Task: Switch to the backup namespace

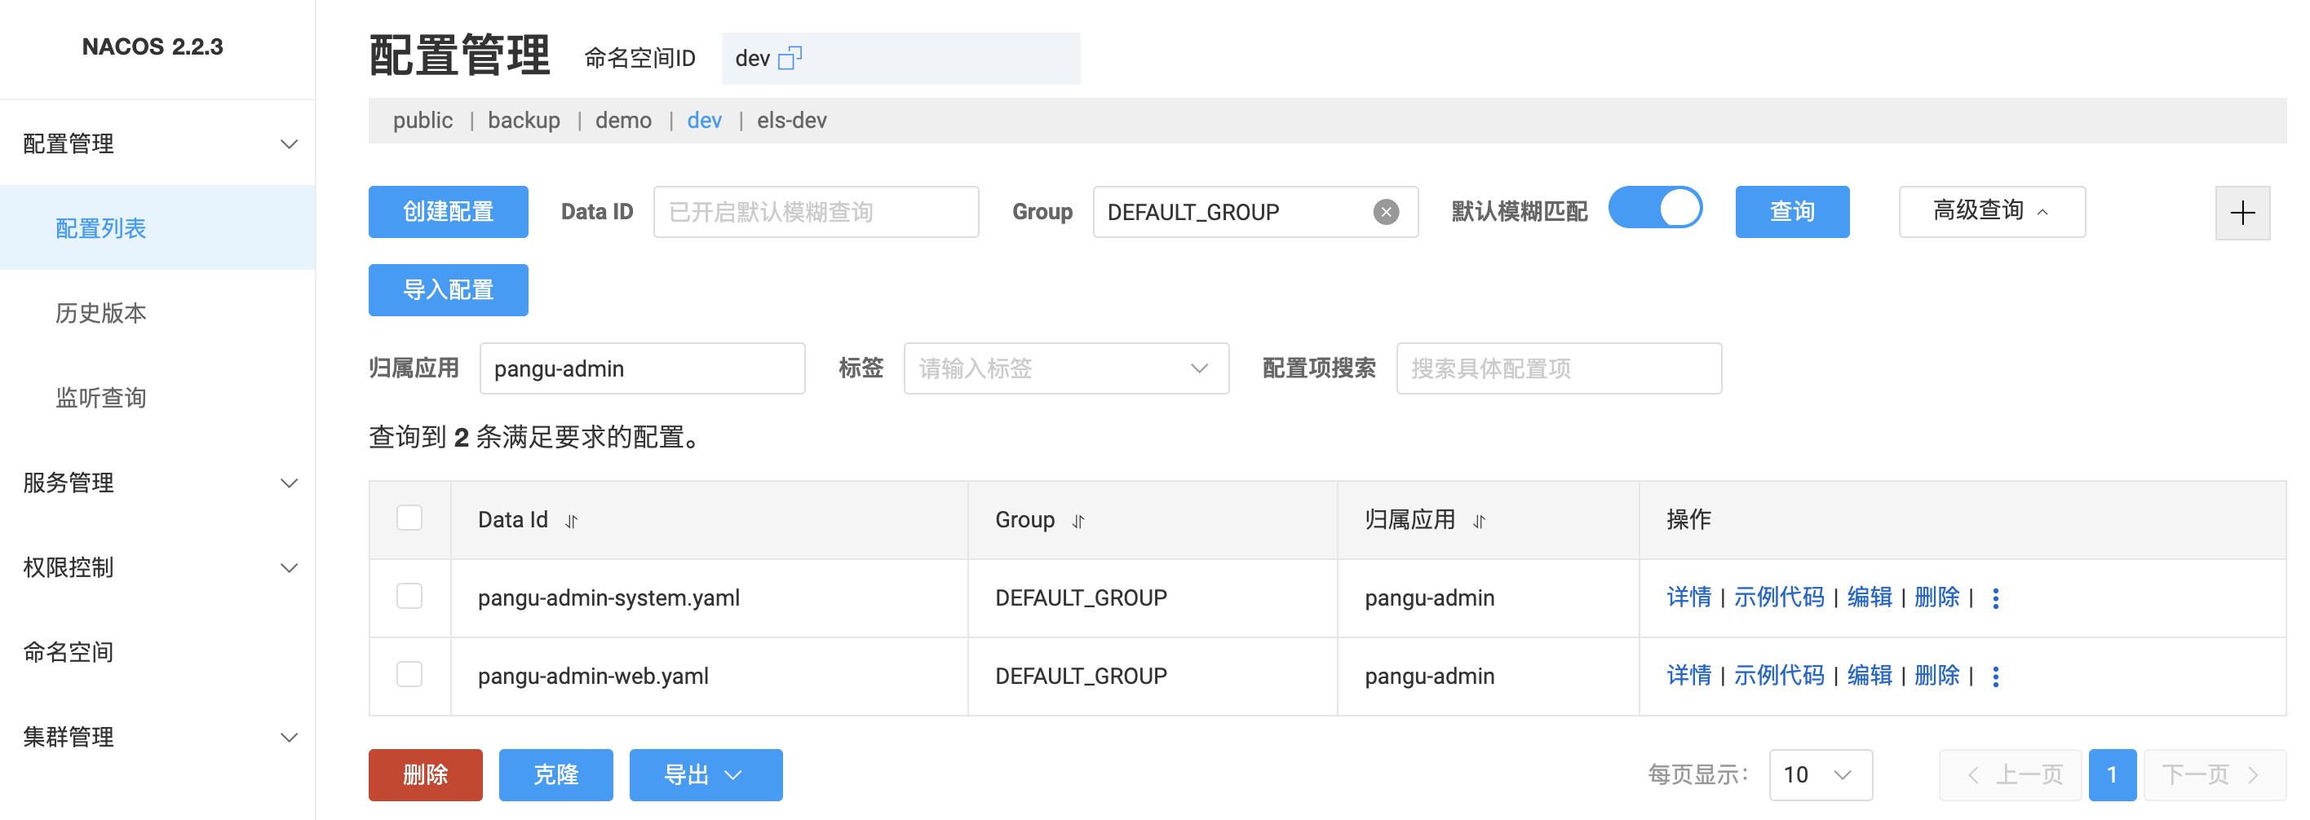Action: pyautogui.click(x=524, y=120)
